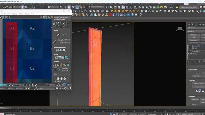Viewport: 205px width, 115px height.
Task: Click the Shell modifier button
Action: tap(193, 38)
